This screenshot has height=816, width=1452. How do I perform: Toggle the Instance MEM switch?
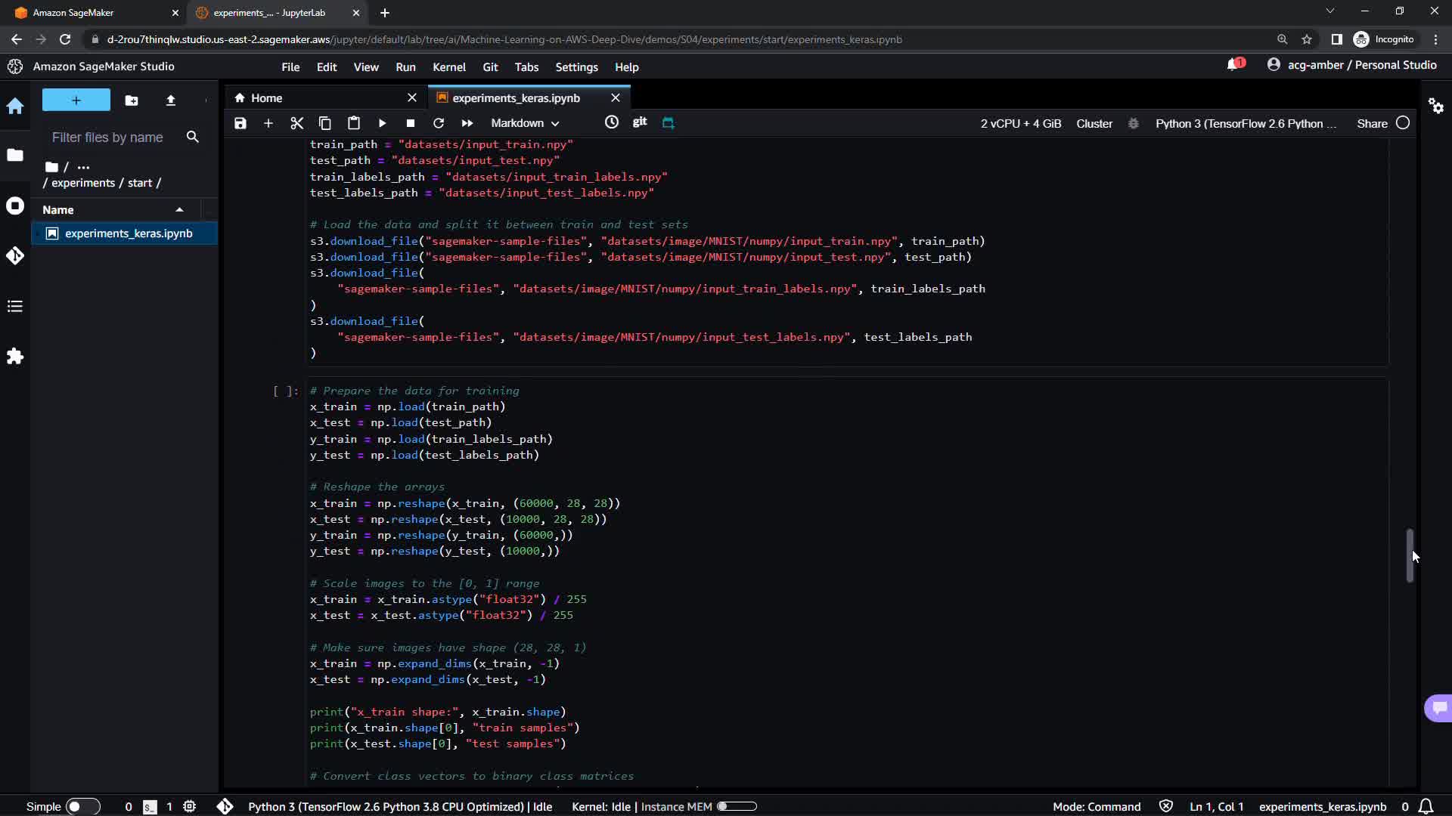736,806
